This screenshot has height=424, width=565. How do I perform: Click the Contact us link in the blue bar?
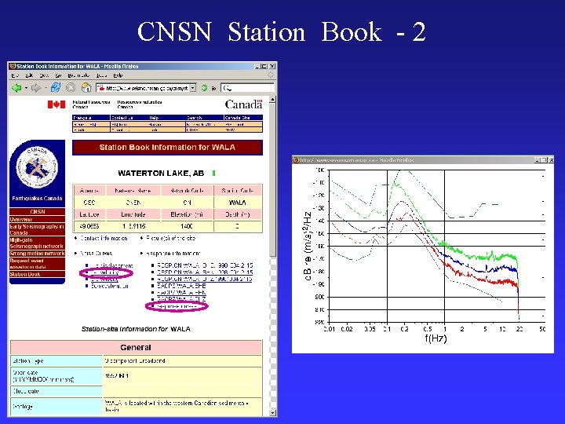(x=122, y=118)
